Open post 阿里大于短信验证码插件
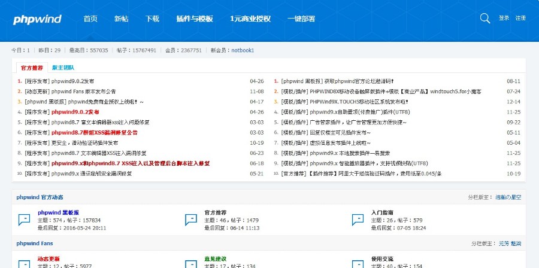The height and width of the screenshot is (268, 539). click(375, 173)
